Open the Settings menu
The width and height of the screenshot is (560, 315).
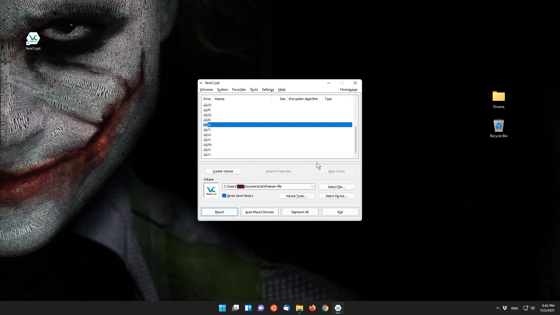coord(268,90)
